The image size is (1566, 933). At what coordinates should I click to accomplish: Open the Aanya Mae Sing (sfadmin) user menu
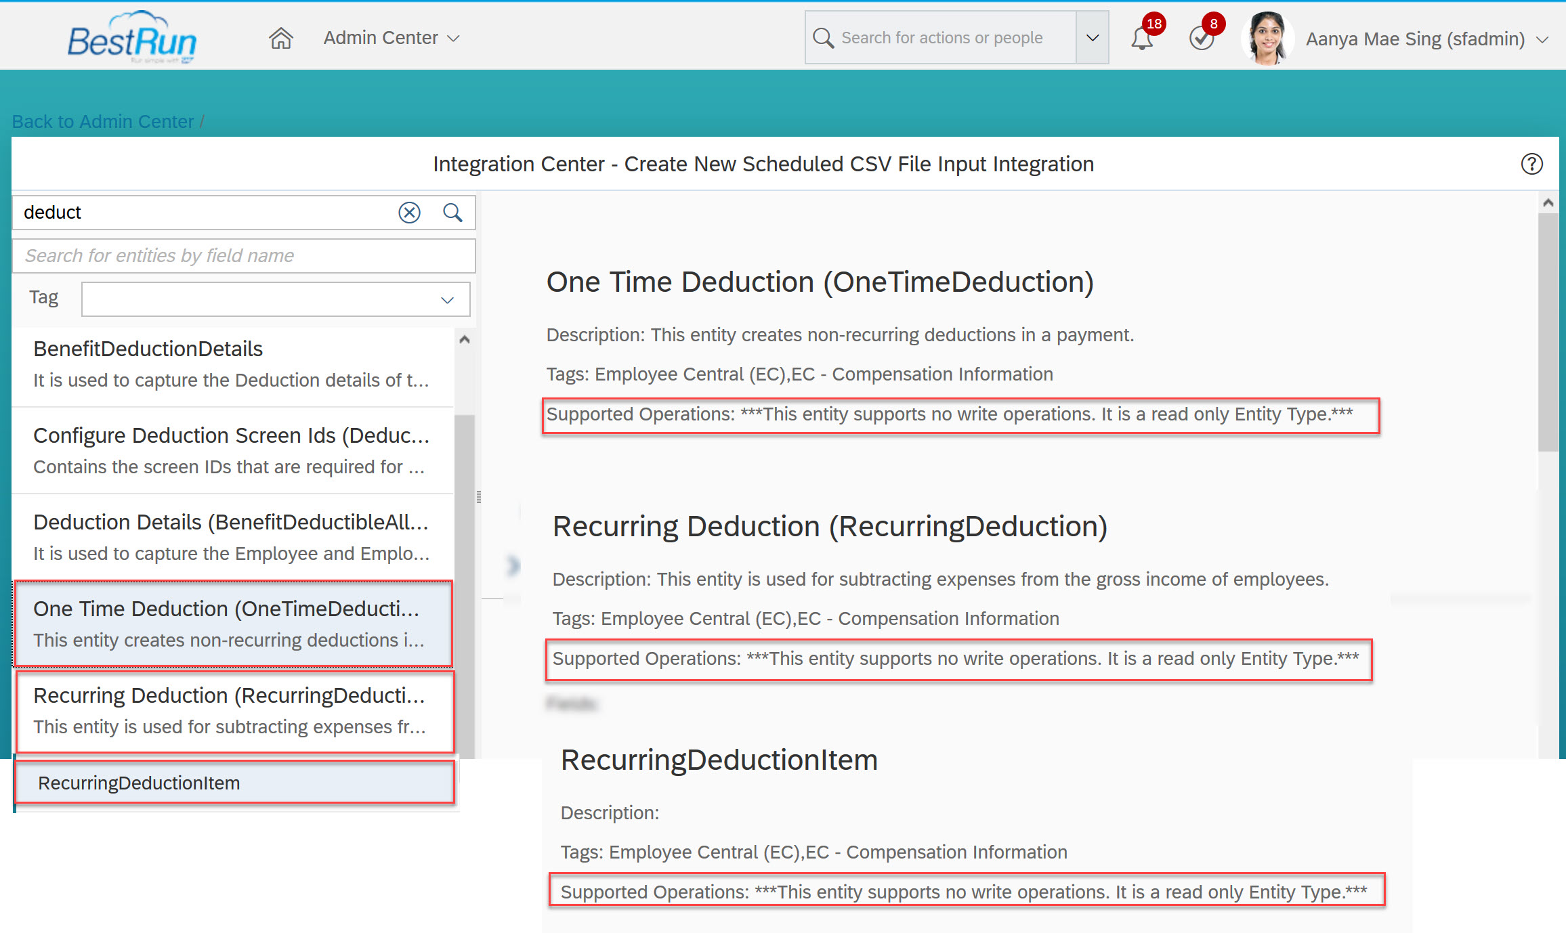click(1426, 39)
